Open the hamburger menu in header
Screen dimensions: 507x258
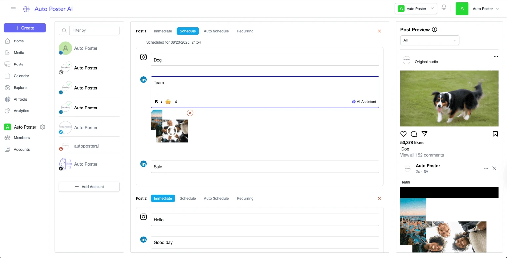tap(13, 9)
